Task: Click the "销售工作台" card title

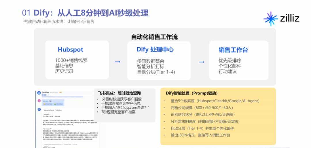Action: pos(233,50)
